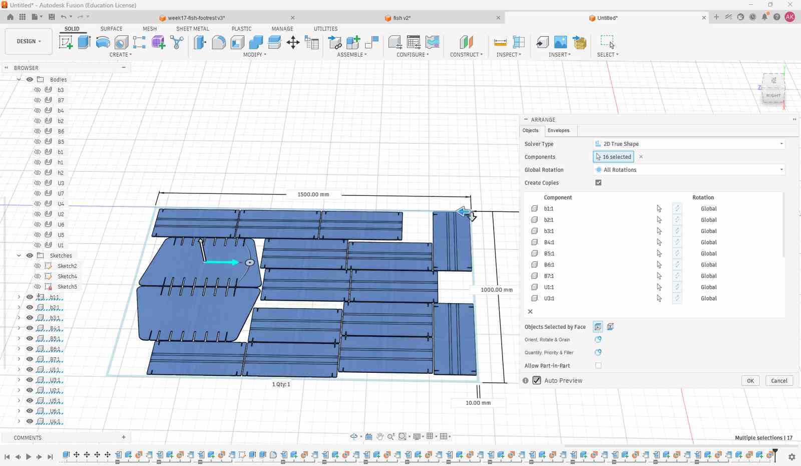Select the Combine tool
This screenshot has width=801, height=466.
point(256,42)
